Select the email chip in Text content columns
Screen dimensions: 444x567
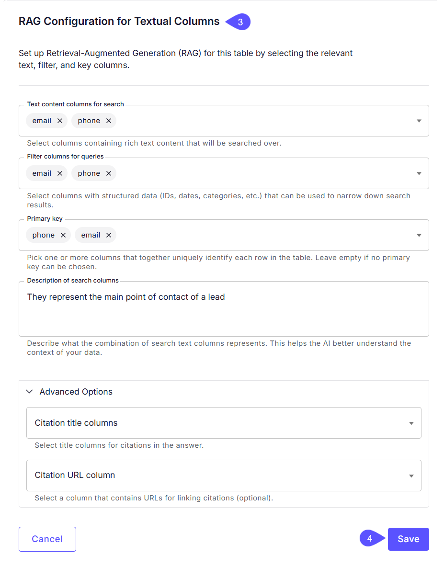coord(42,121)
